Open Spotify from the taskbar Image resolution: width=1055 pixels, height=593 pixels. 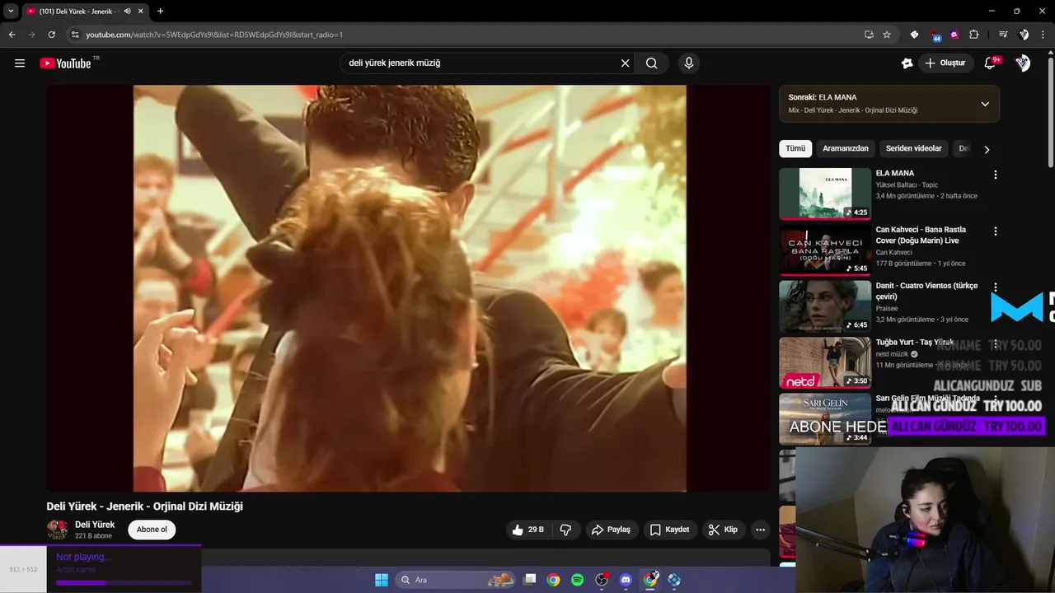pos(578,580)
